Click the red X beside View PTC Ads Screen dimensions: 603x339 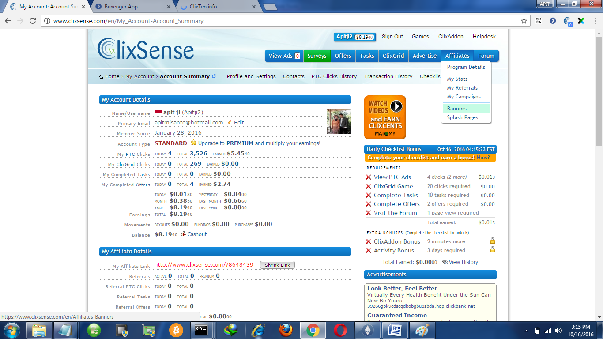[369, 177]
